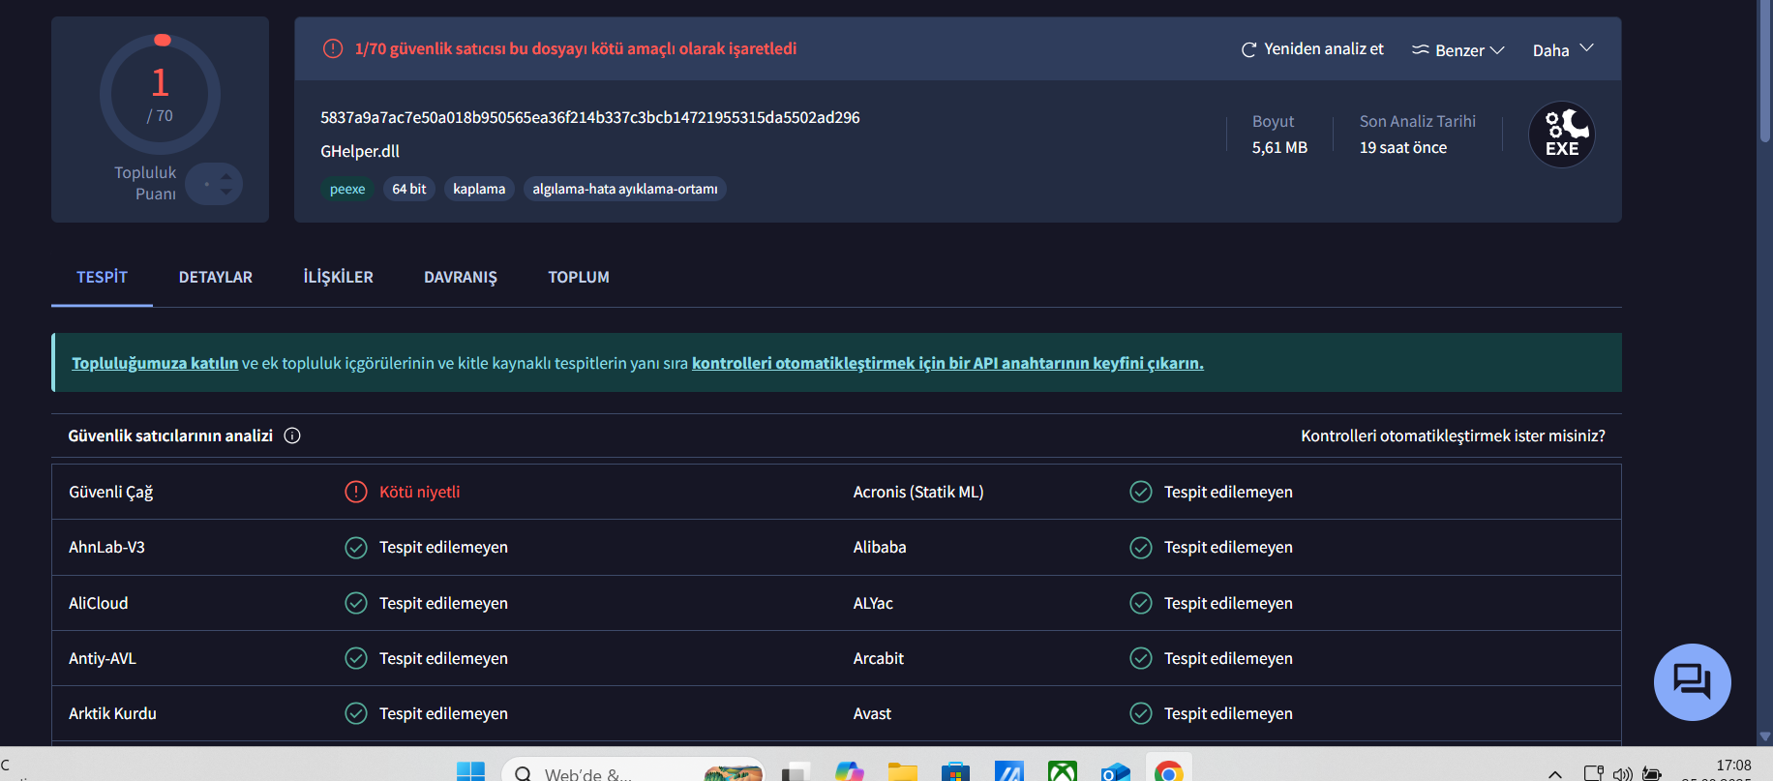Click the Topluluk Puanı label
Screen dimensions: 1773x781
click(x=145, y=183)
